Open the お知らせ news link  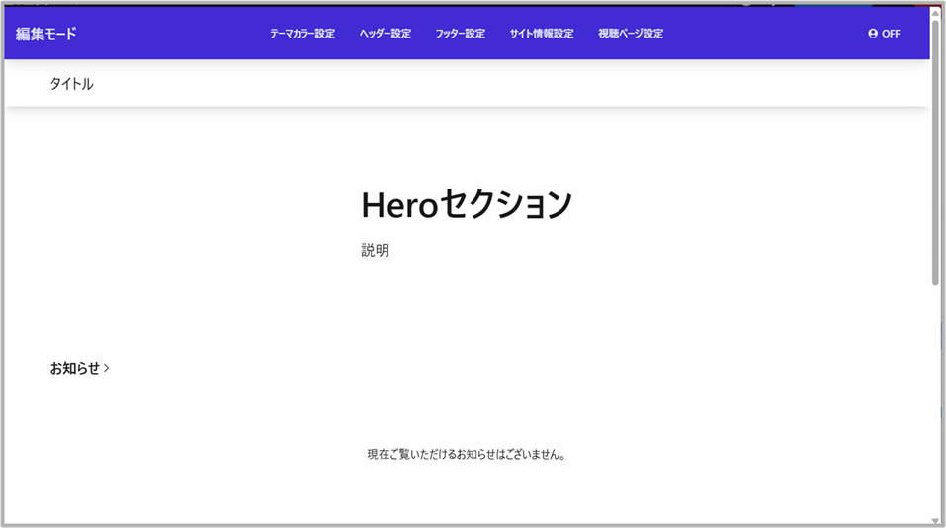(x=75, y=369)
